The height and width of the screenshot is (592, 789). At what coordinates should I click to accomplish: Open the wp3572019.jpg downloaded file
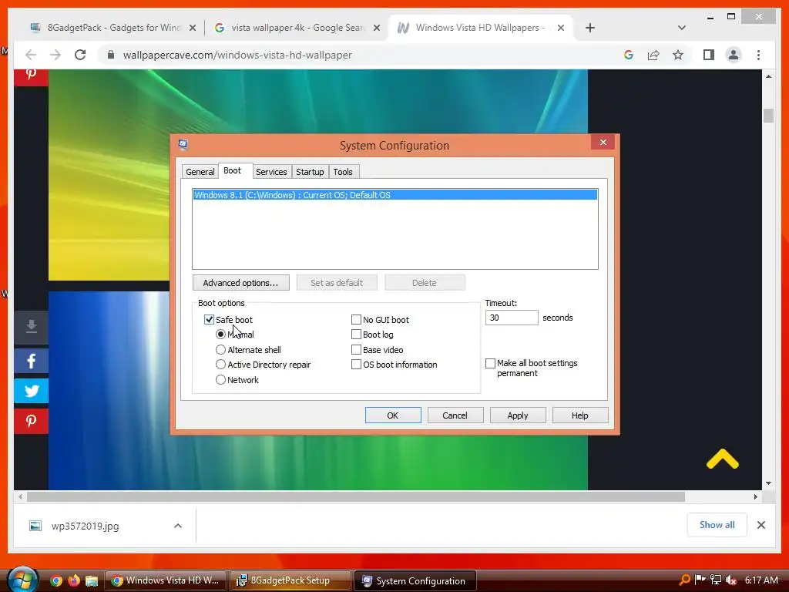pyautogui.click(x=85, y=526)
